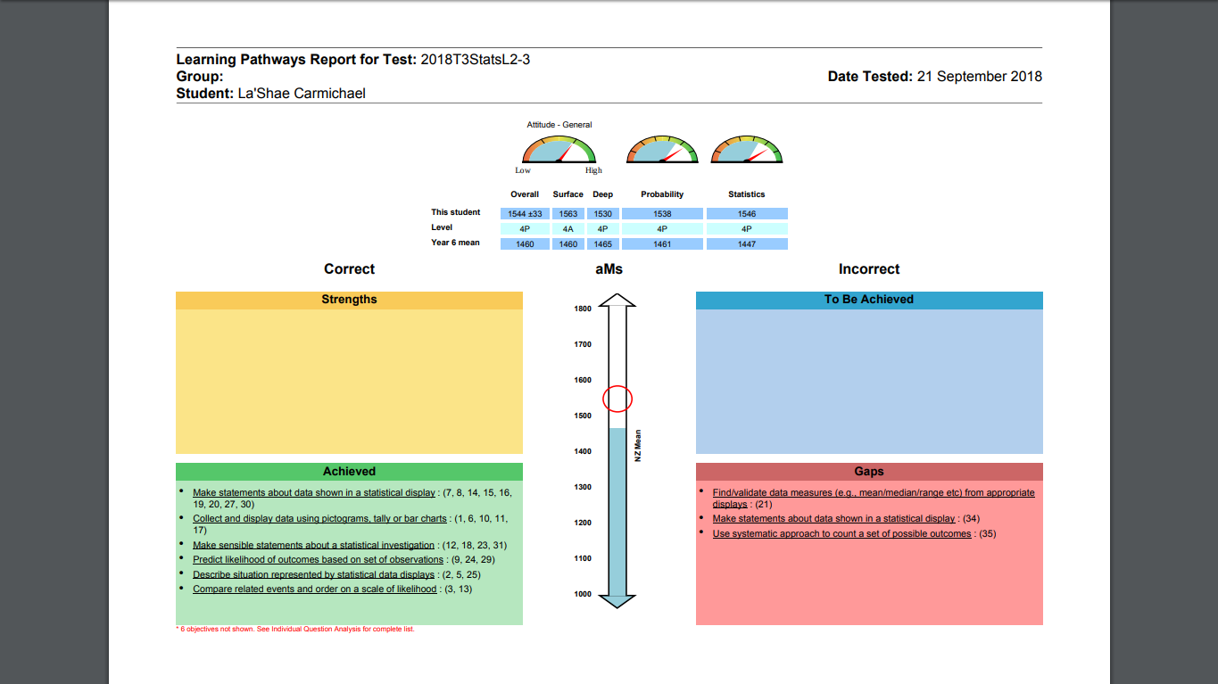Click the middle gauge dial above Probability
Viewport: 1218px width, 684px height.
click(x=663, y=149)
